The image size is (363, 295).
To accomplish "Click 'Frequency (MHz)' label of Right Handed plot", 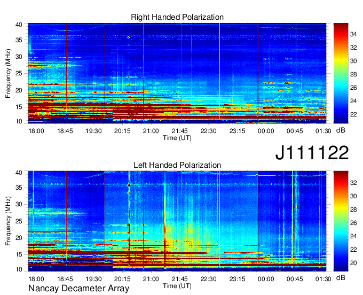I will tap(8, 73).
